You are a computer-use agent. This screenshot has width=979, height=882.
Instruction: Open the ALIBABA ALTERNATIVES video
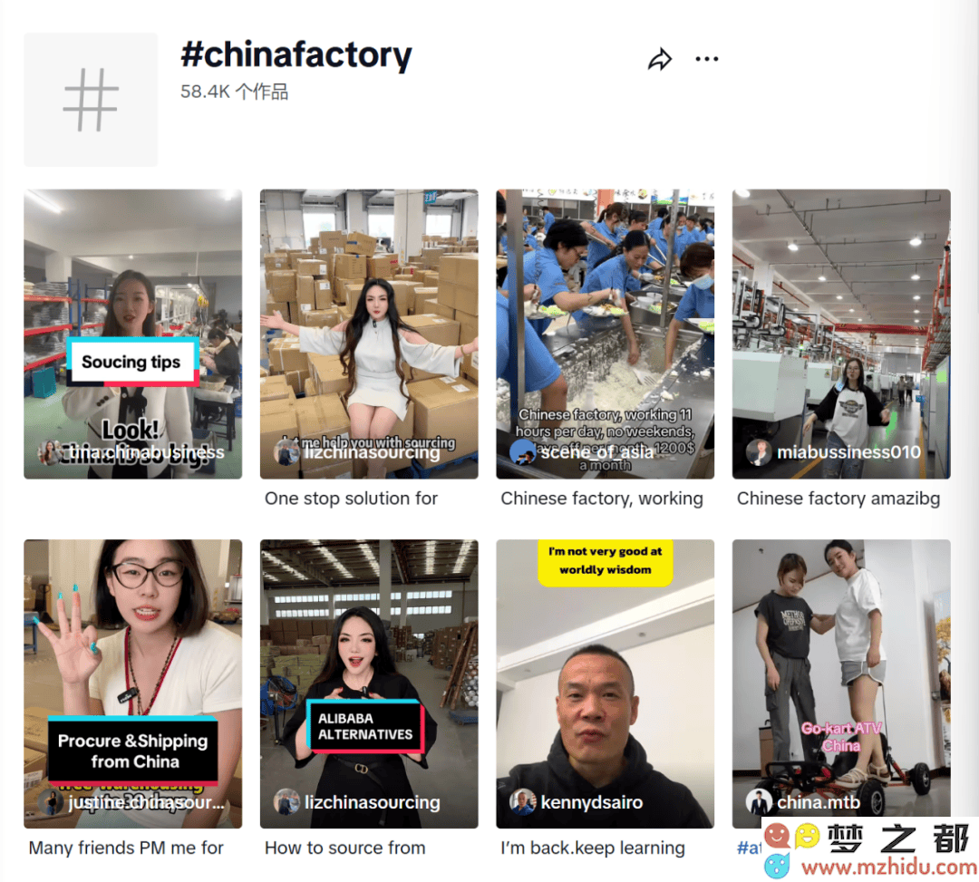[x=369, y=683]
